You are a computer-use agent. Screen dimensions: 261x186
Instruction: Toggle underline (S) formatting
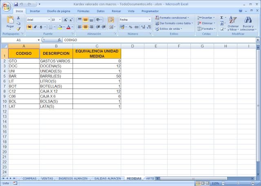[x=41, y=27]
